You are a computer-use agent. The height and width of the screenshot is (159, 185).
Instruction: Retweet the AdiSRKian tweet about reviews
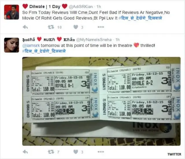[x=51, y=27]
